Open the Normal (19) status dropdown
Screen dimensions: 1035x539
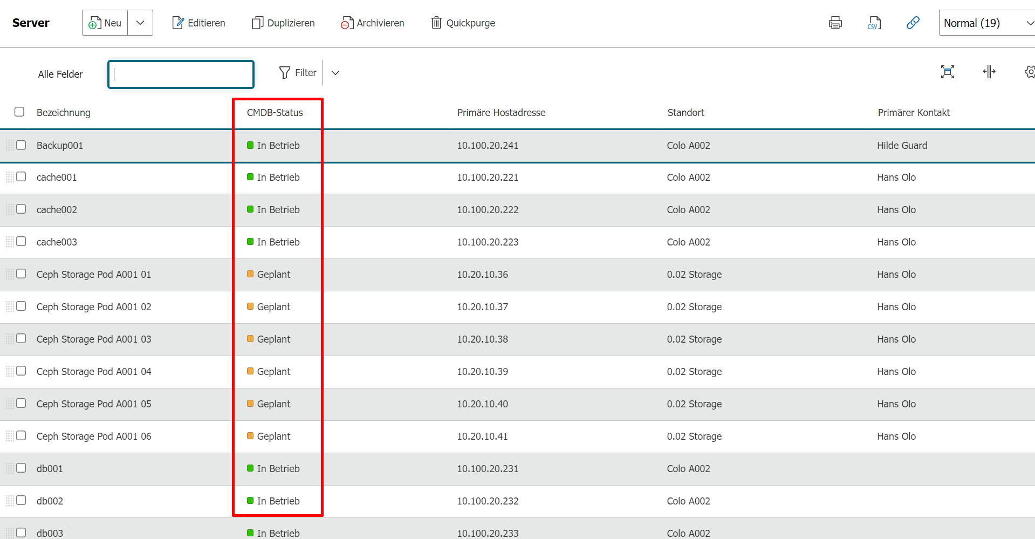[x=987, y=23]
